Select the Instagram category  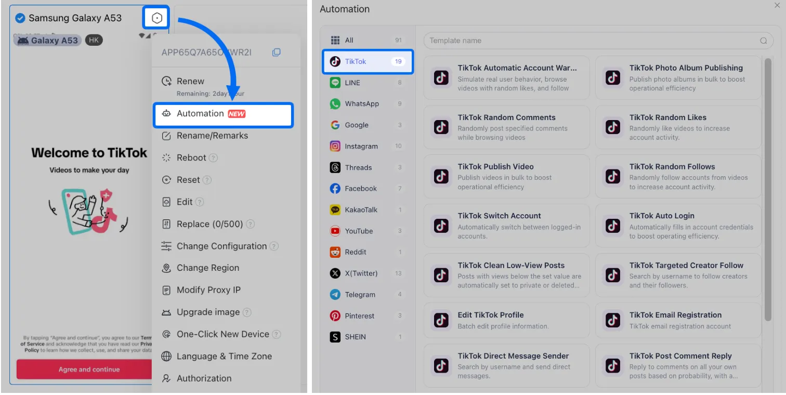pos(367,146)
